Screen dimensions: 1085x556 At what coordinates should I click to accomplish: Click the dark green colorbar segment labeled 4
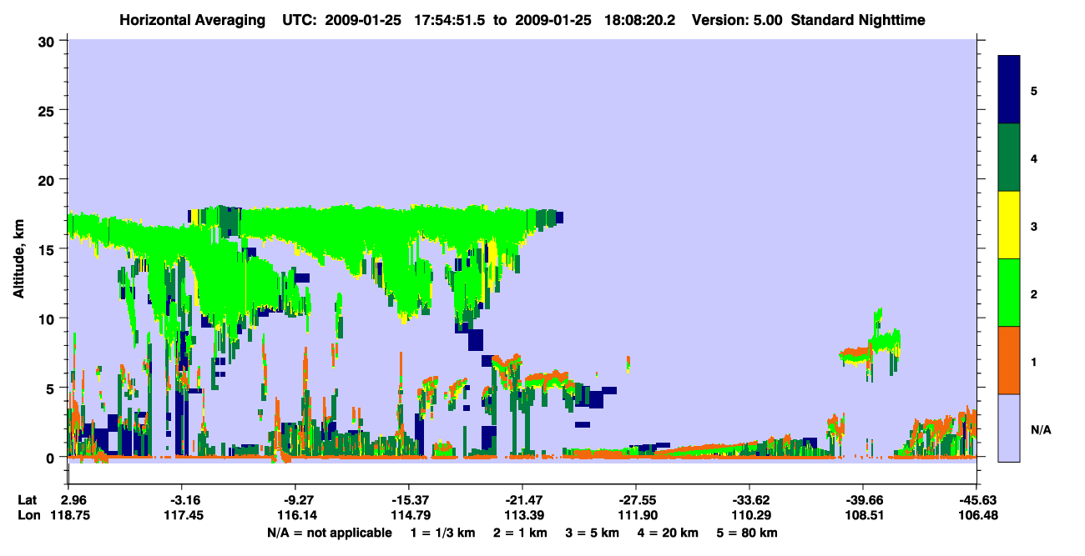1009,158
